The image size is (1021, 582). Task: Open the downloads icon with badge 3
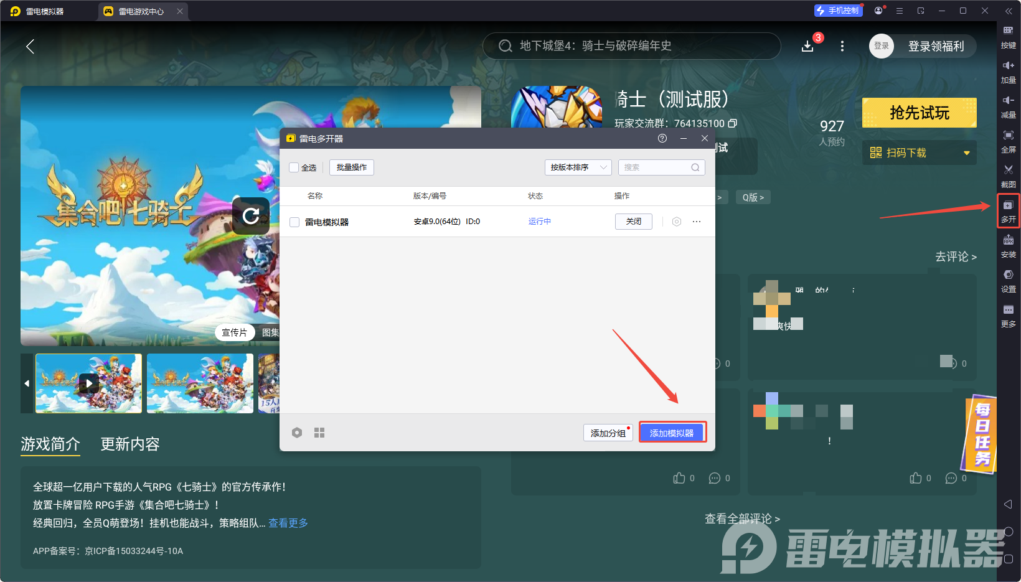(807, 46)
